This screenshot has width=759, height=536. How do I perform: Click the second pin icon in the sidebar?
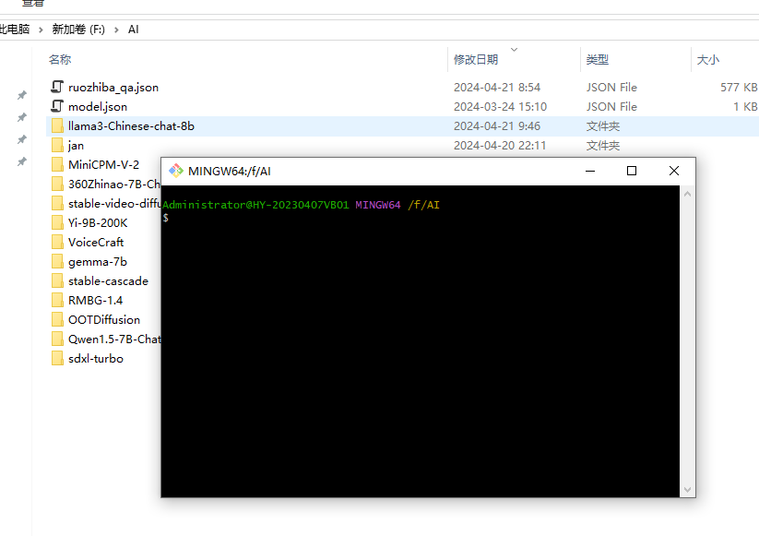tap(22, 117)
